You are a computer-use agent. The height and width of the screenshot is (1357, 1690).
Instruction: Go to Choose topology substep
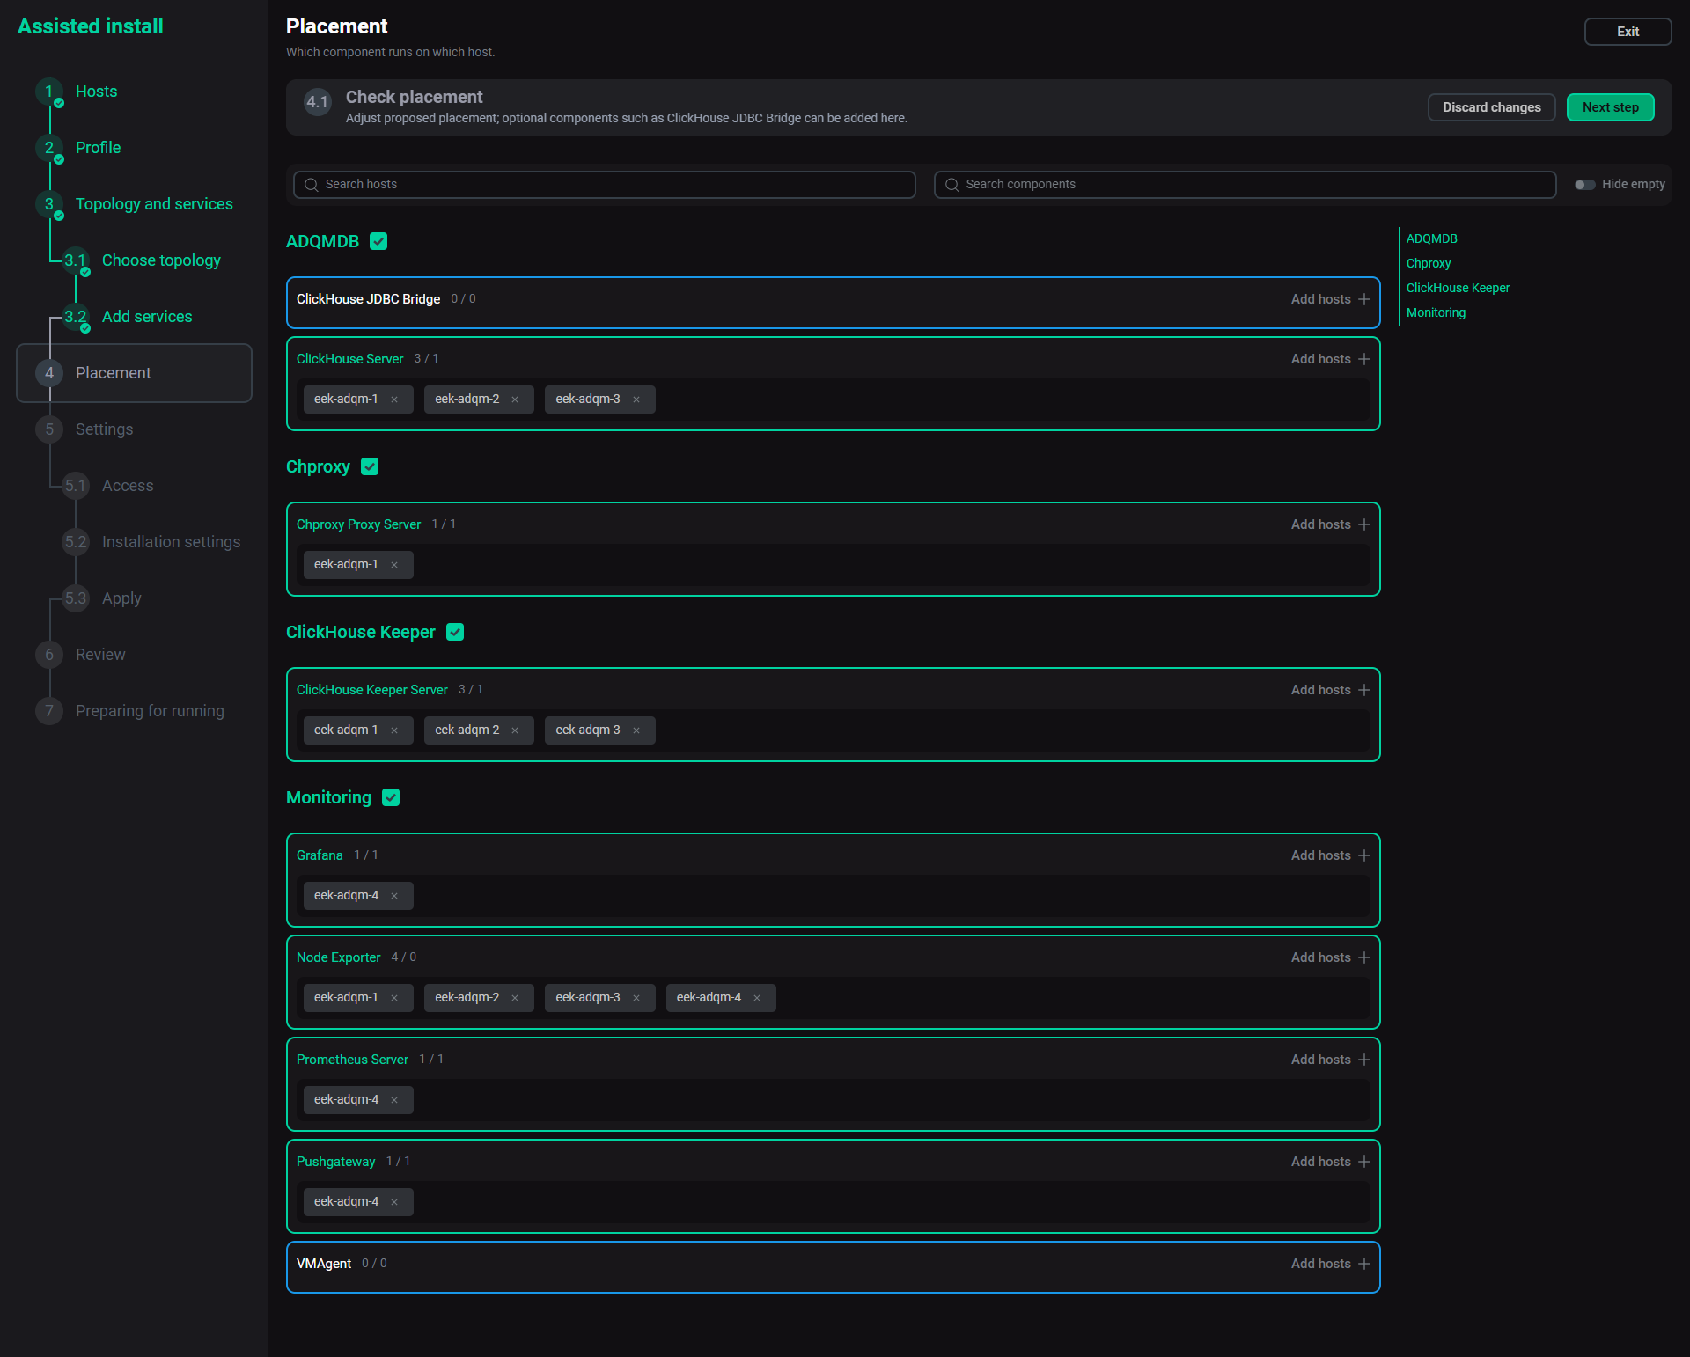[x=161, y=260]
